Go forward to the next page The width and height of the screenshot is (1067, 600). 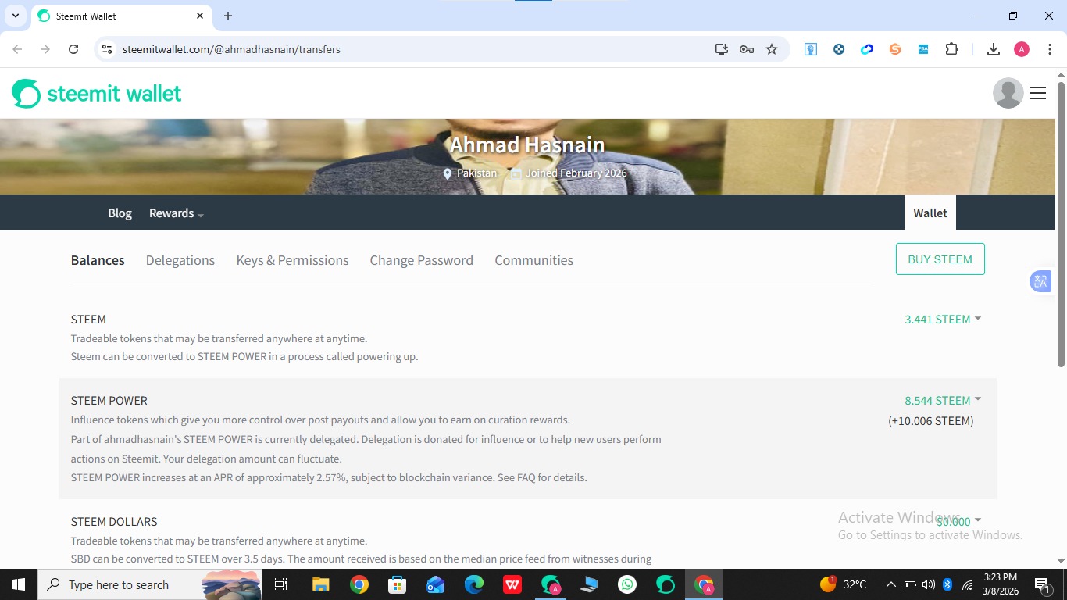click(45, 49)
